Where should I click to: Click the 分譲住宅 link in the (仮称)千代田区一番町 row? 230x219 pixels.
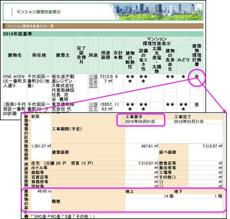93,106
